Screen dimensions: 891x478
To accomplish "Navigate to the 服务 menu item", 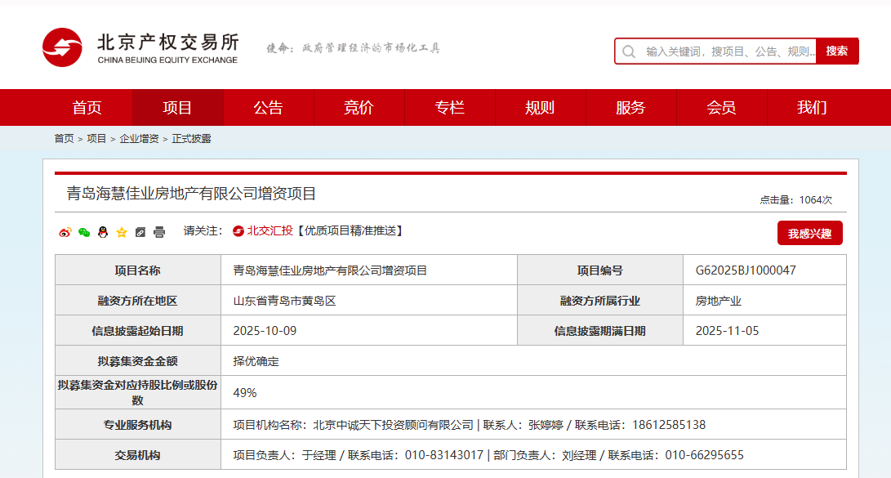I will [630, 108].
